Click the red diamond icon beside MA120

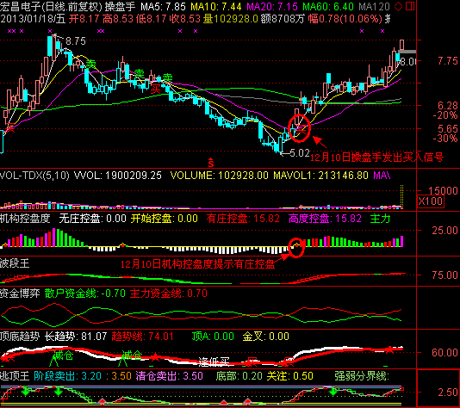point(398,6)
